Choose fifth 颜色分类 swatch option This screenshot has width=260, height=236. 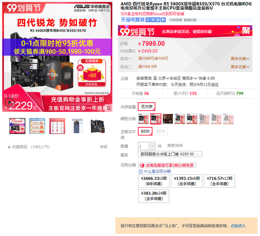point(192,119)
